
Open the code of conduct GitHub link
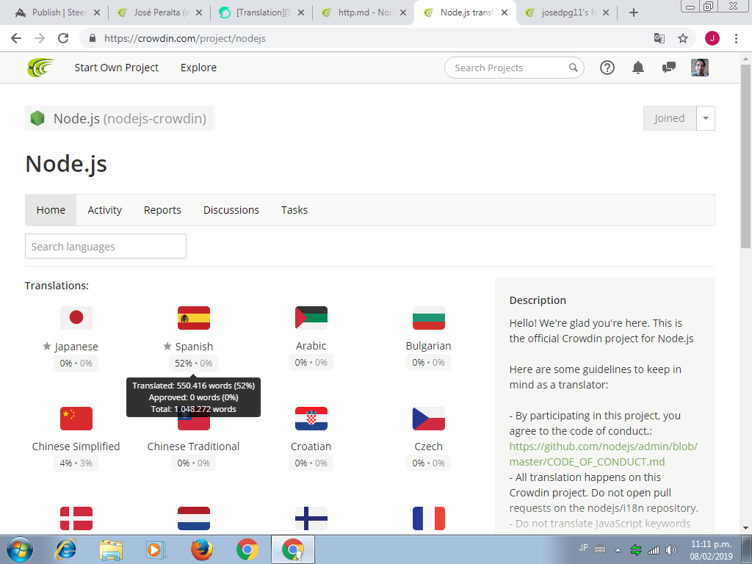pyautogui.click(x=603, y=454)
